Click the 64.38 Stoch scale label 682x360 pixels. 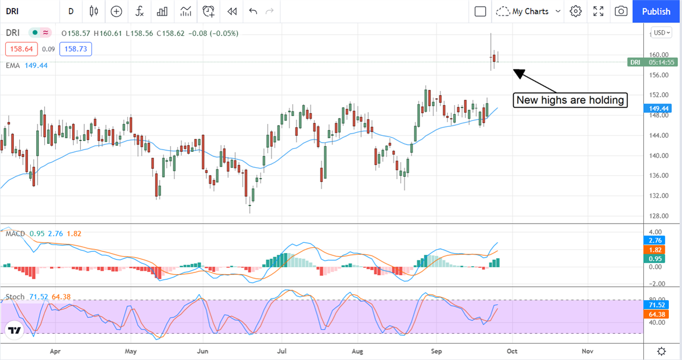(656, 315)
